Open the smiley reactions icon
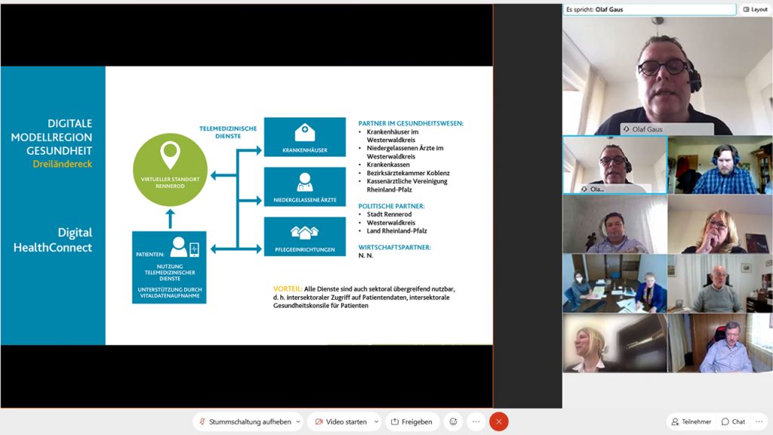Image resolution: width=773 pixels, height=435 pixels. point(453,421)
